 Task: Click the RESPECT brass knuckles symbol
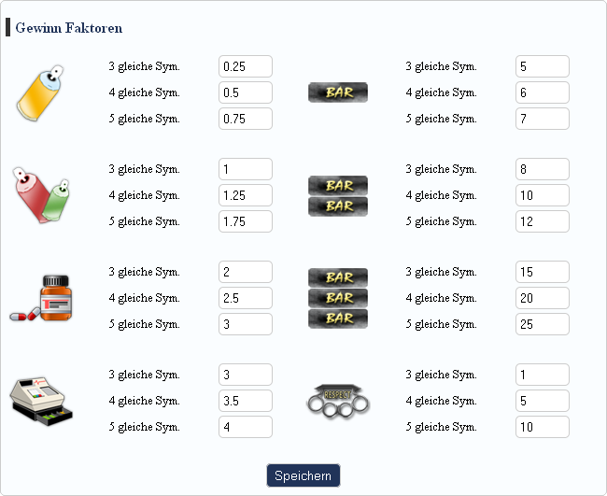tap(338, 401)
